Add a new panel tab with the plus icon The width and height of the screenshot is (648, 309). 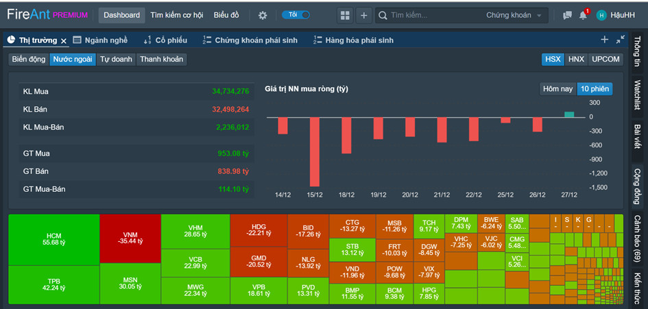point(604,40)
